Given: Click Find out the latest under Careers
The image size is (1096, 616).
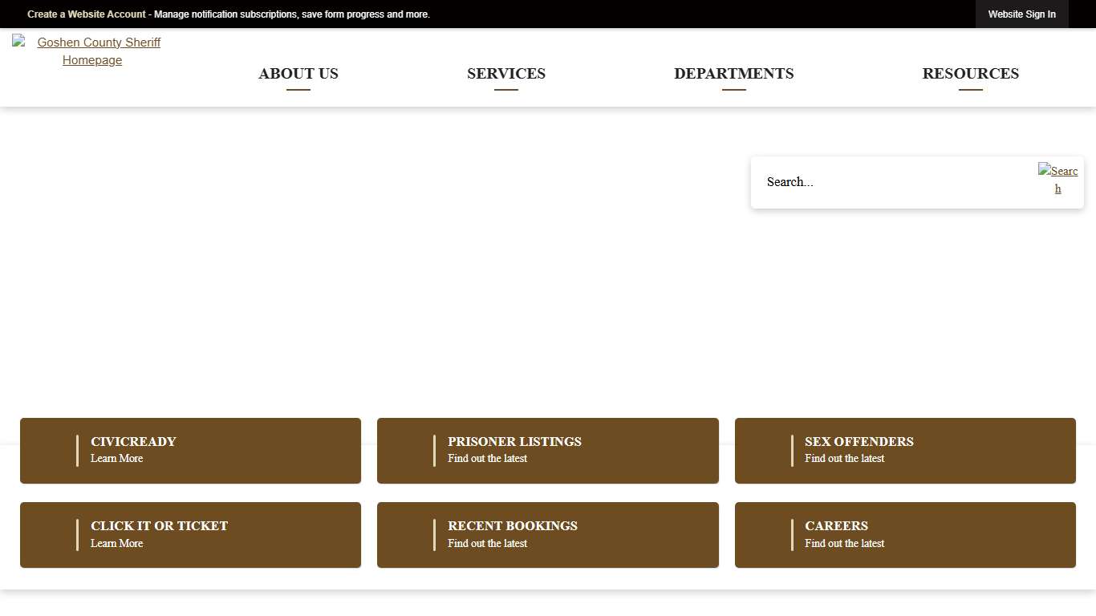Looking at the screenshot, I should pos(844,544).
